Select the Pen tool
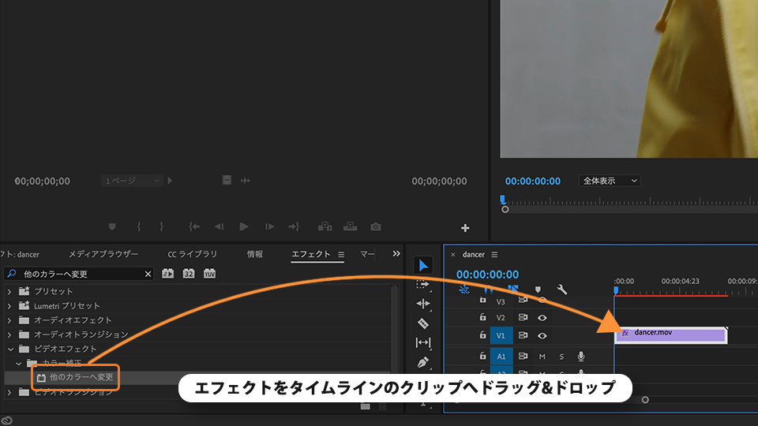 point(423,362)
